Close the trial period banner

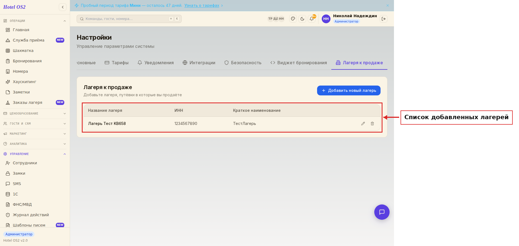(388, 5)
